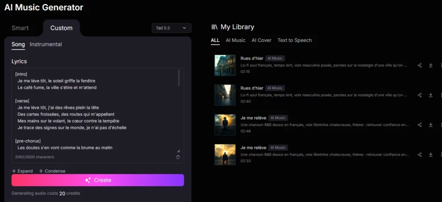The image size is (442, 202).
Task: Download the Je me relève track lasting 02:48
Action: tap(430, 125)
